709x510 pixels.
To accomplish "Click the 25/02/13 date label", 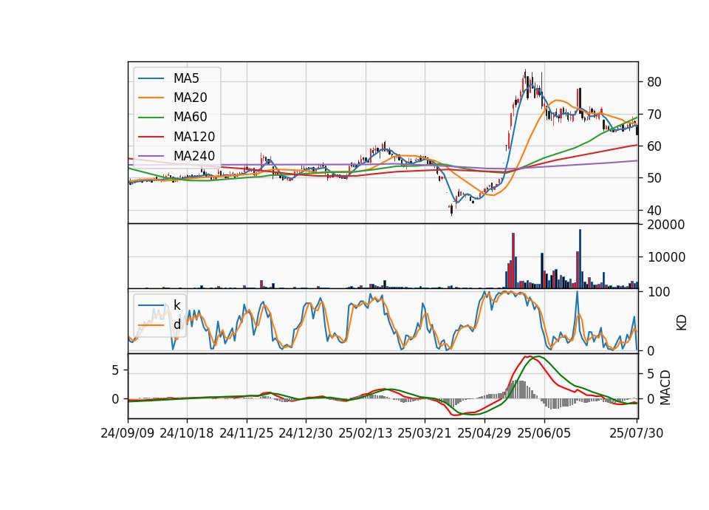I will [366, 433].
